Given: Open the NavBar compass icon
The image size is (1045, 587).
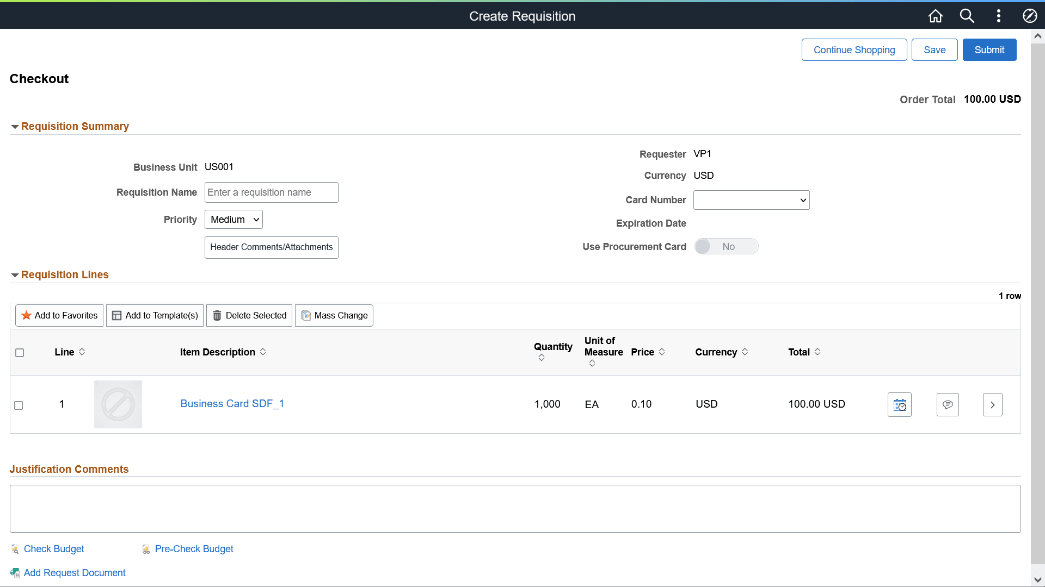Looking at the screenshot, I should tap(1030, 16).
